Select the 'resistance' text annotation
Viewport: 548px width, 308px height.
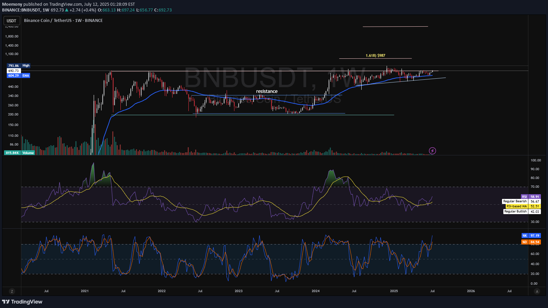[267, 91]
